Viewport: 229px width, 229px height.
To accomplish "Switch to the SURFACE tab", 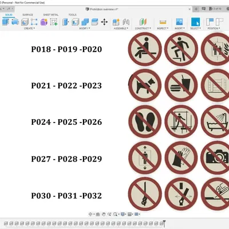I will (x=27, y=15).
